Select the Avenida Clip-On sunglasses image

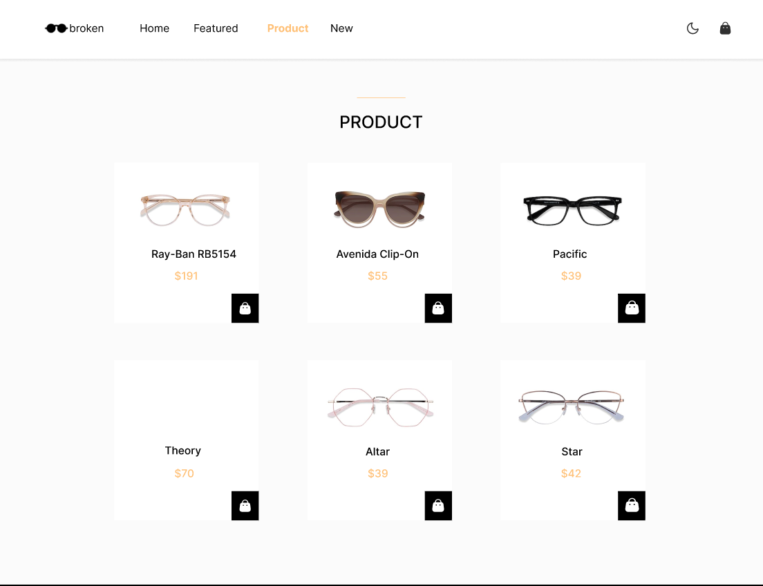(379, 209)
